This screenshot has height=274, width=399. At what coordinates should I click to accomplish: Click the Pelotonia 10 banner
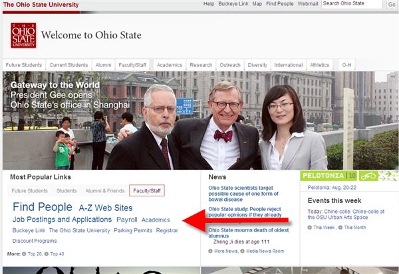329,176
